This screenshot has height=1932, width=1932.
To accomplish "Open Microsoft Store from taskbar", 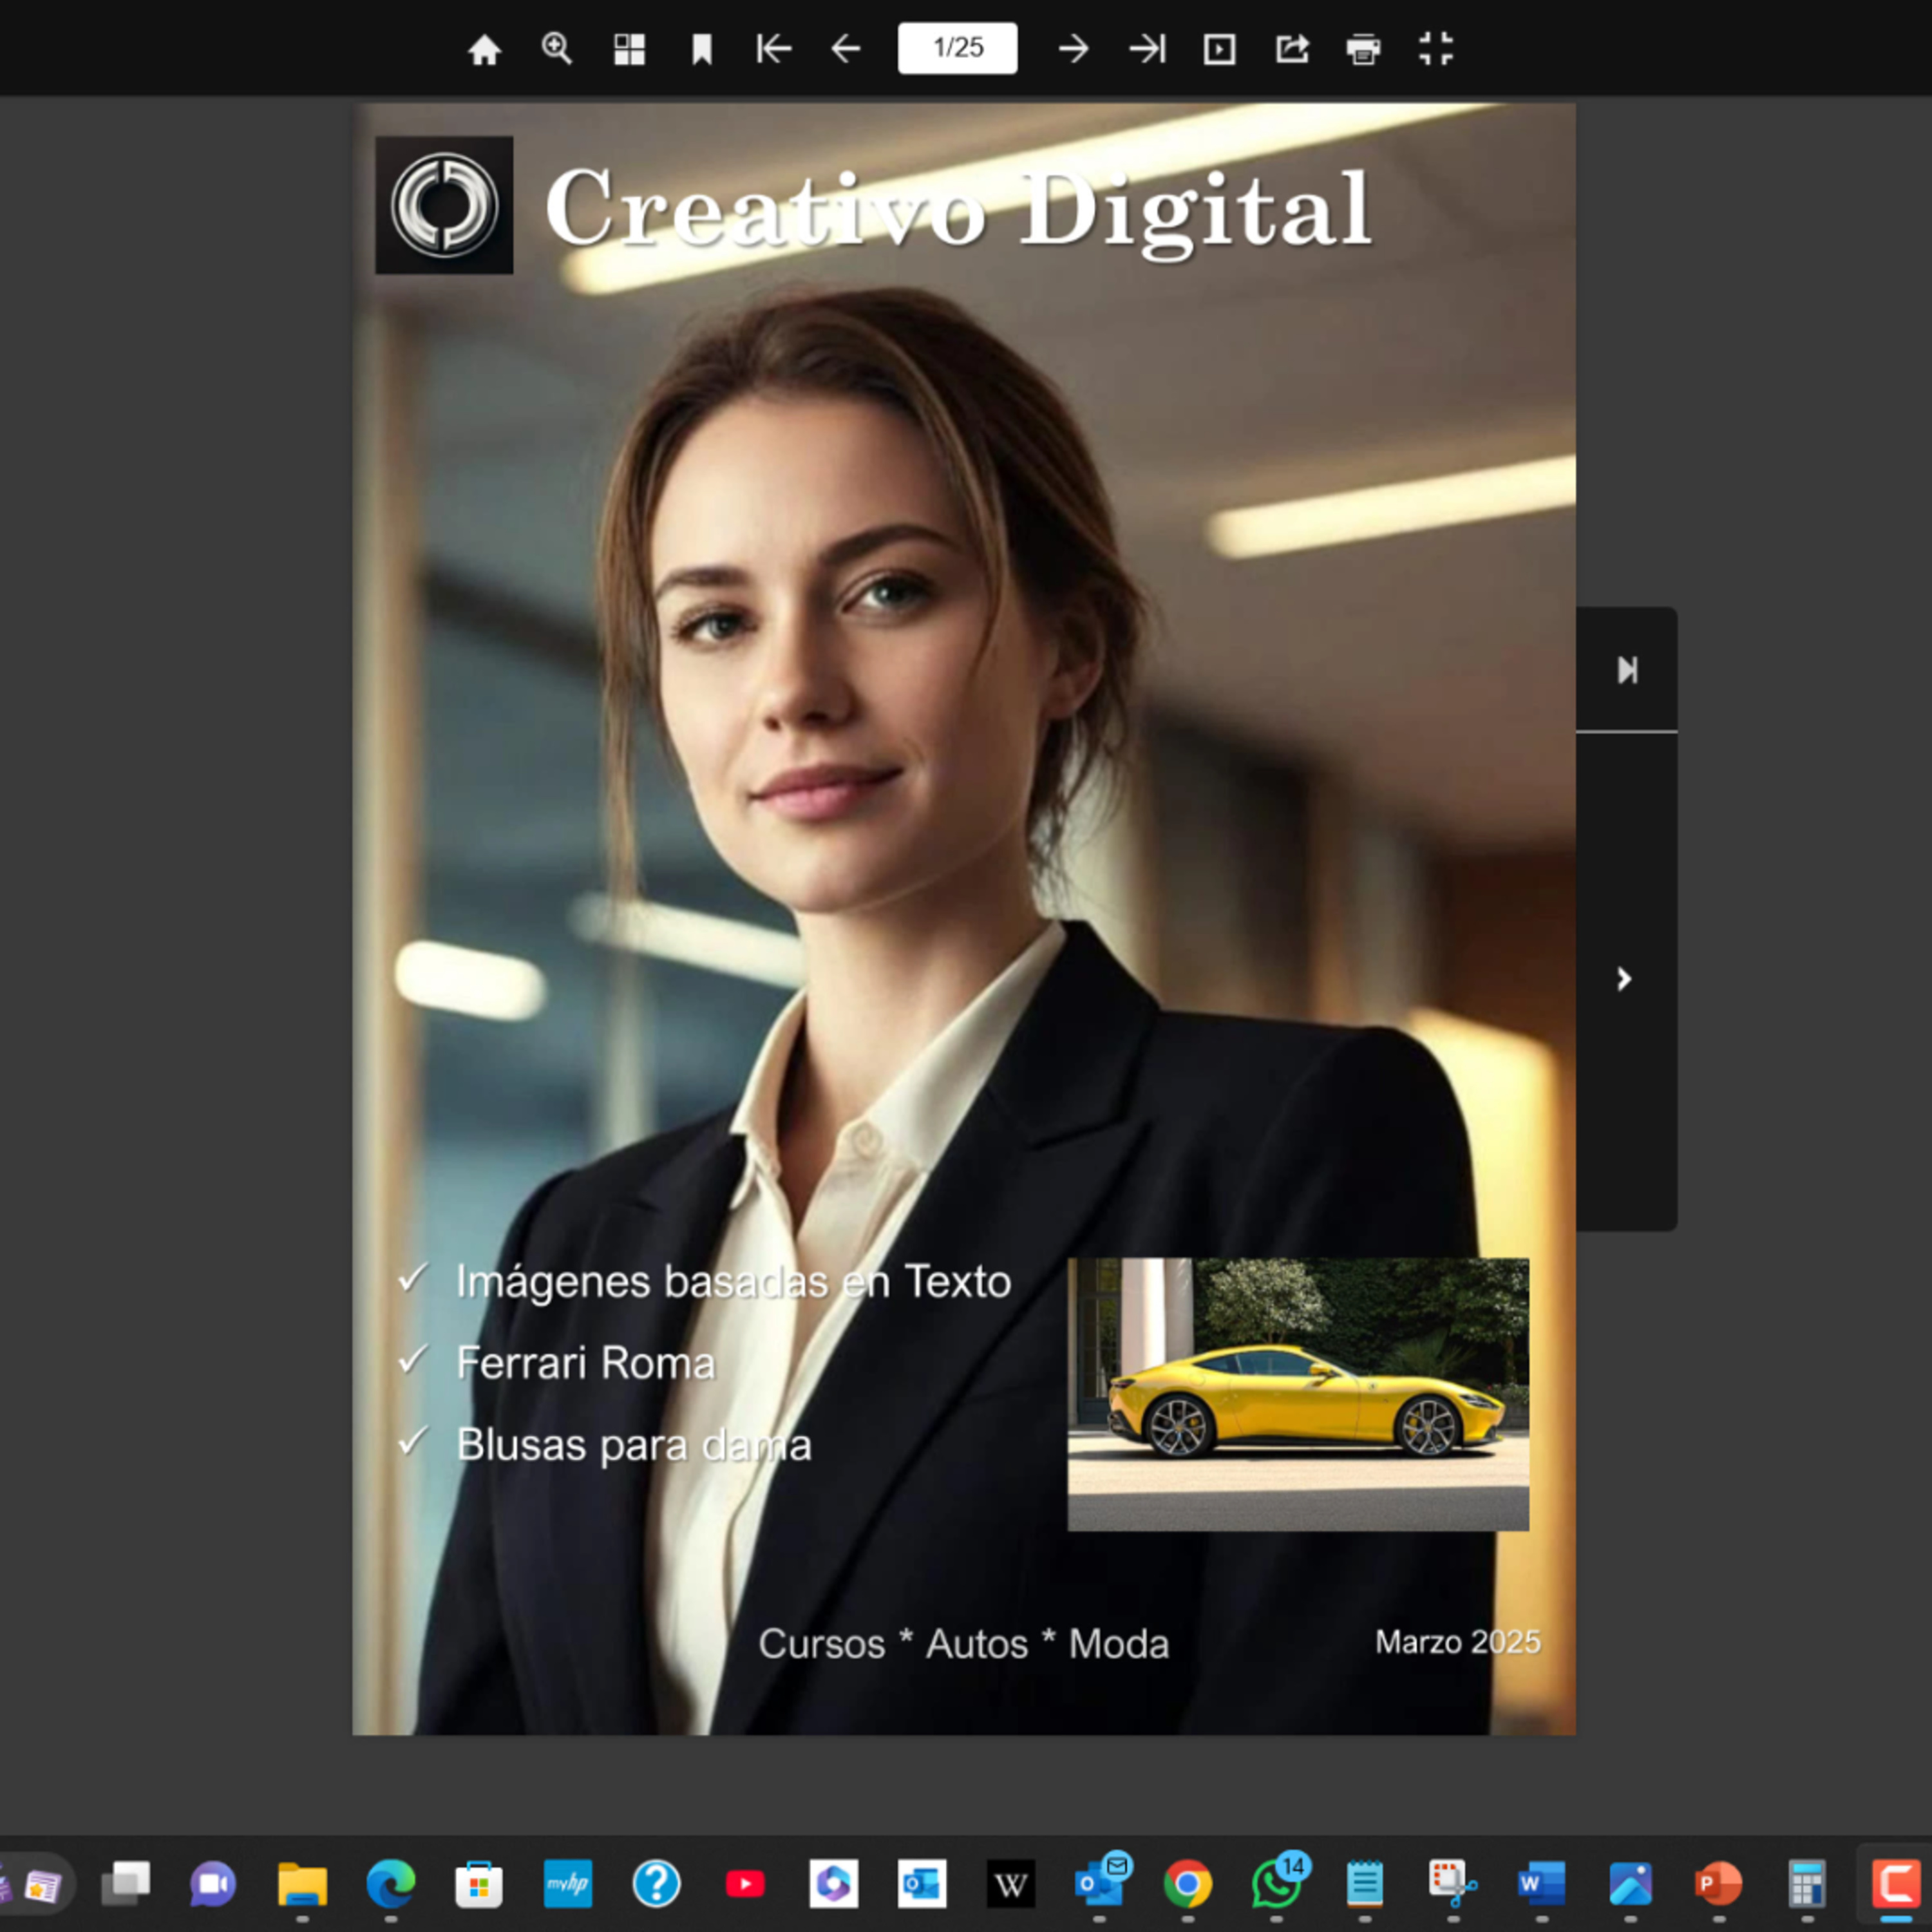I will pyautogui.click(x=479, y=1884).
